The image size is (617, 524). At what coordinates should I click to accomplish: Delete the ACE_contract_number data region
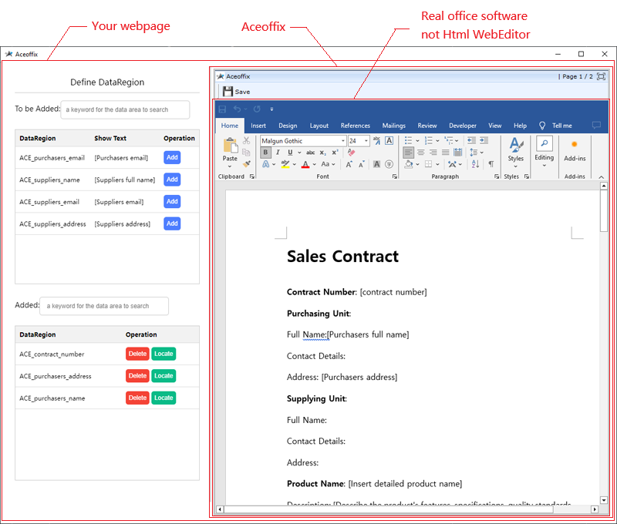click(137, 354)
